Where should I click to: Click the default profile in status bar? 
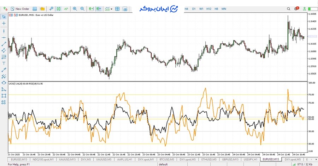click(163, 164)
